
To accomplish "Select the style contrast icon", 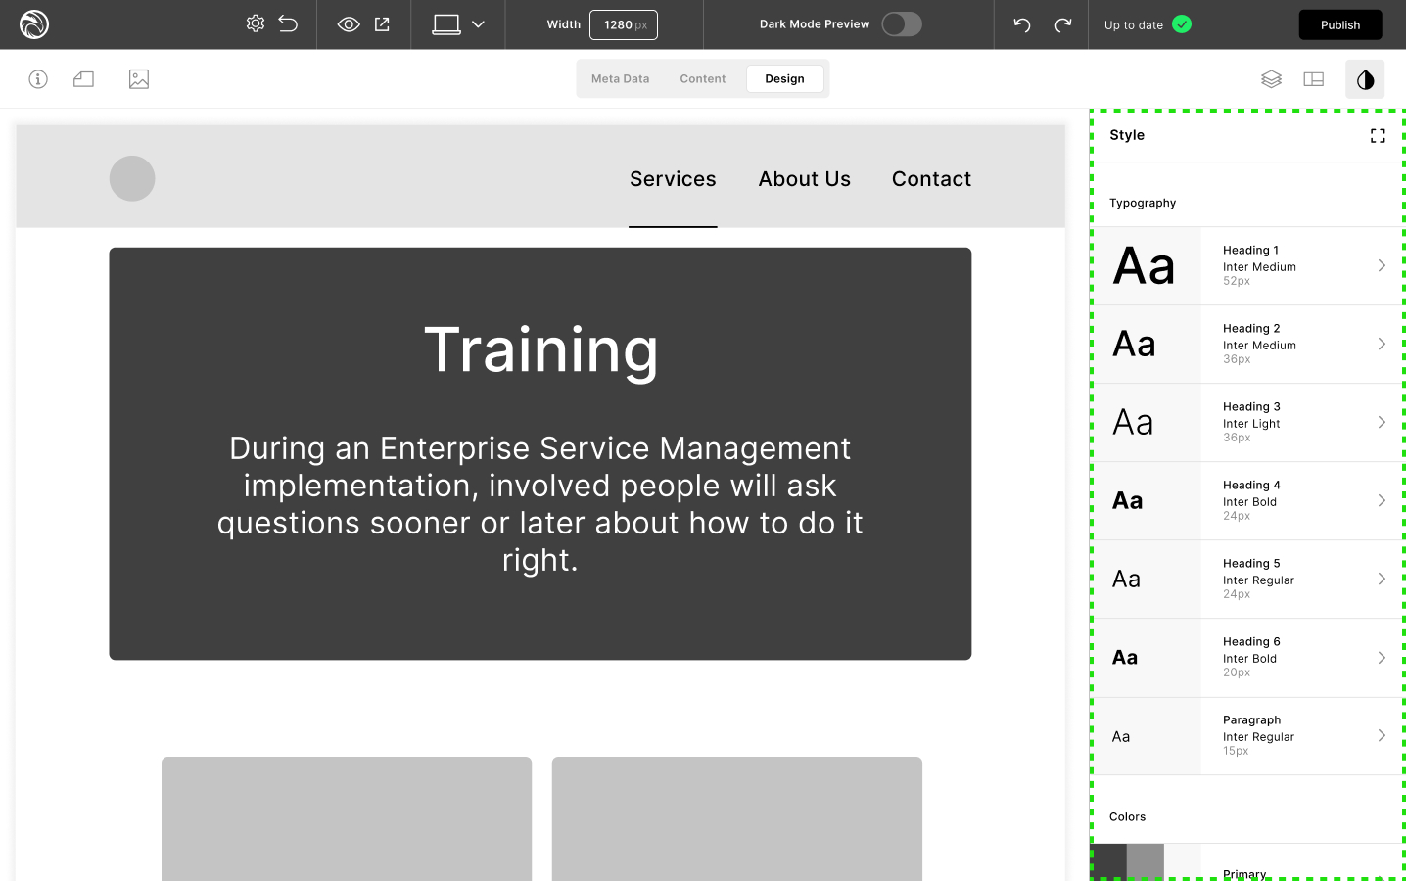I will click(1364, 79).
